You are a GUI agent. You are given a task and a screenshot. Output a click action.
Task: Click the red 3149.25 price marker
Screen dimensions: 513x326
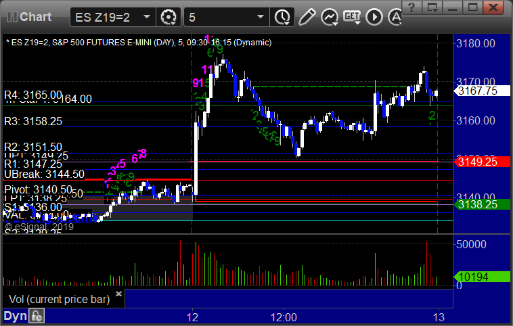482,162
